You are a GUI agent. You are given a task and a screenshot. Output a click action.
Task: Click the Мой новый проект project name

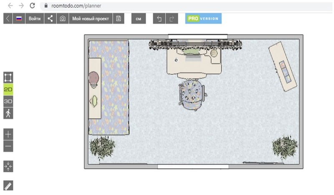tap(91, 18)
